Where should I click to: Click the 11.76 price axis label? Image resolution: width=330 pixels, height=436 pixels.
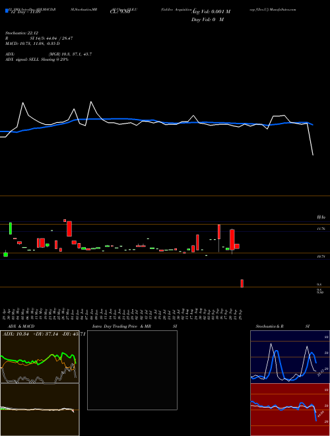pos(321,229)
